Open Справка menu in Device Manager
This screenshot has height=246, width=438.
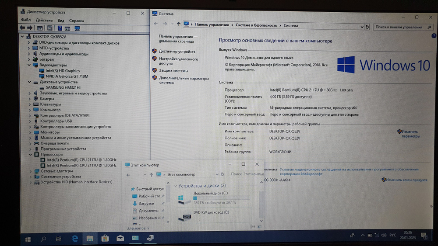point(76,21)
